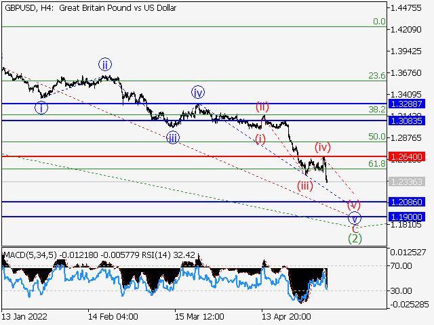Click the red (v) wave label

pyautogui.click(x=354, y=204)
